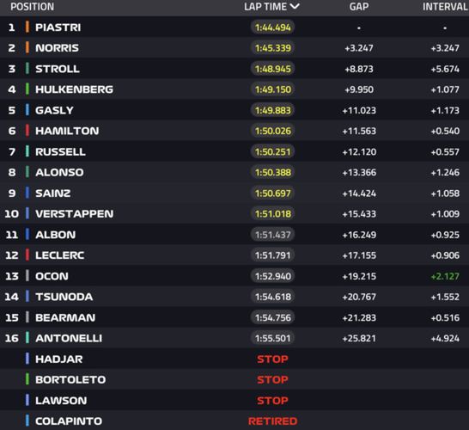Select the GAP column header
The width and height of the screenshot is (469, 430).
[359, 7]
